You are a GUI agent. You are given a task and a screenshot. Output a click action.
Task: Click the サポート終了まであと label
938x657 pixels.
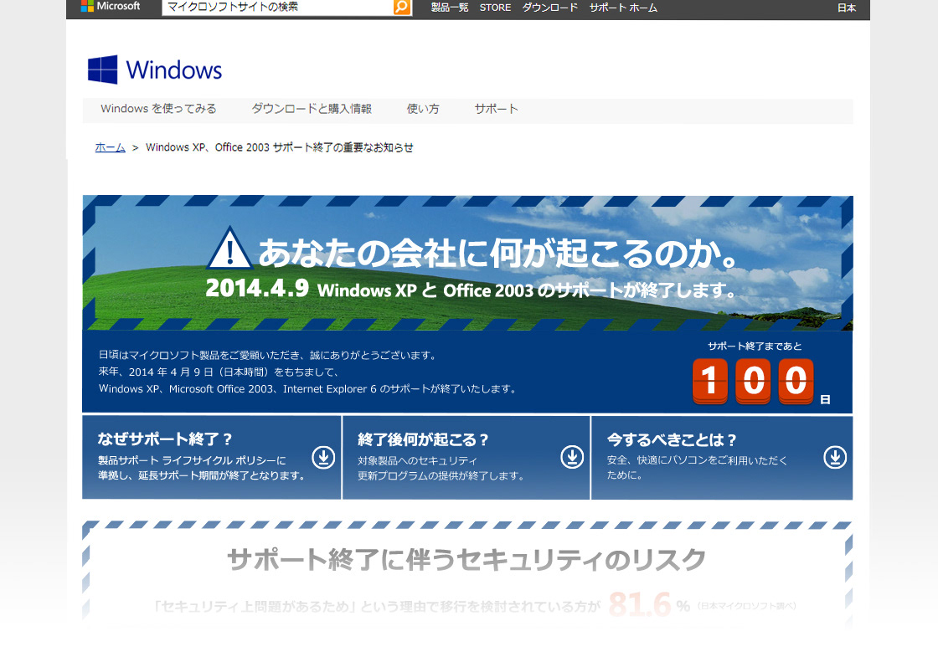(755, 346)
